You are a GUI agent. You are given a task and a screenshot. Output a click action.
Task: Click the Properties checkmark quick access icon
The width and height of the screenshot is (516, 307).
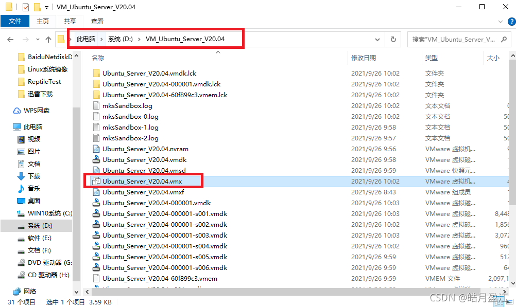(26, 7)
